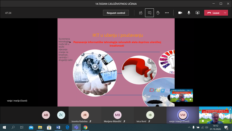Click the Suvremena tehnologija side text
Viewport: 232px width, 131px height.
65,49
